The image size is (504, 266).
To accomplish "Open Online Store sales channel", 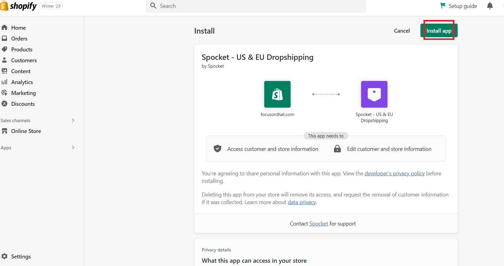I will 26,131.
